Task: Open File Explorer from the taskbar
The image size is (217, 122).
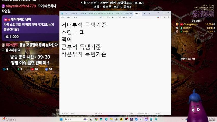Action: click(111, 119)
